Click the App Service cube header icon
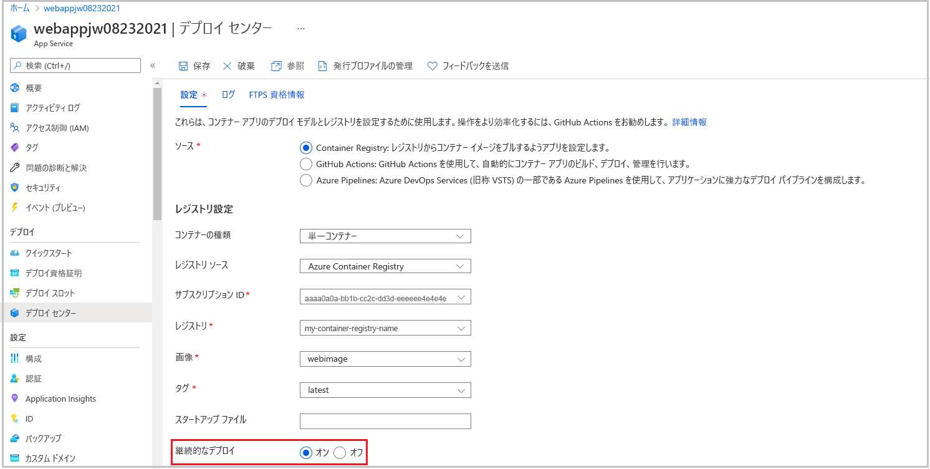 [19, 34]
